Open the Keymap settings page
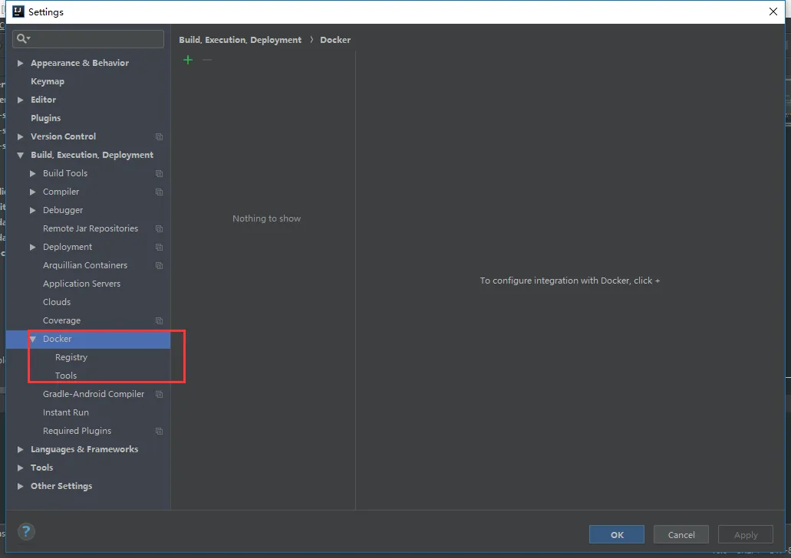 (48, 82)
